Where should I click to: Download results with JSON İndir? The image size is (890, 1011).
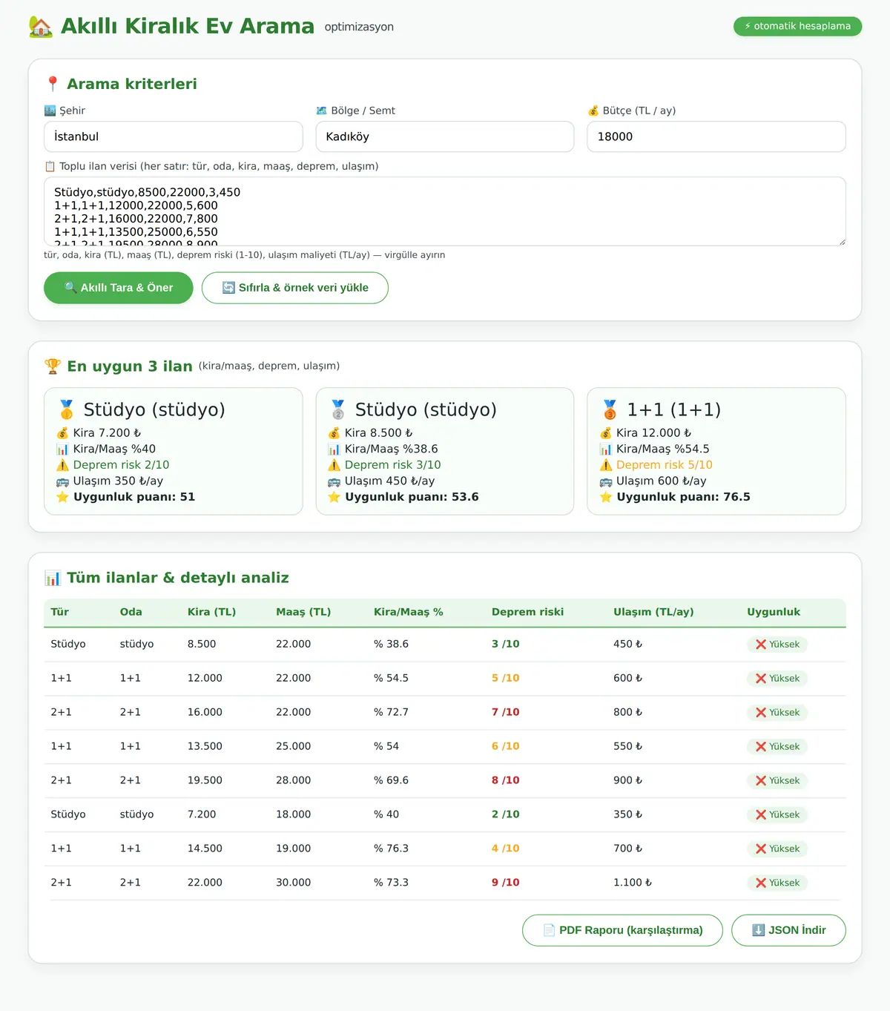coord(788,930)
